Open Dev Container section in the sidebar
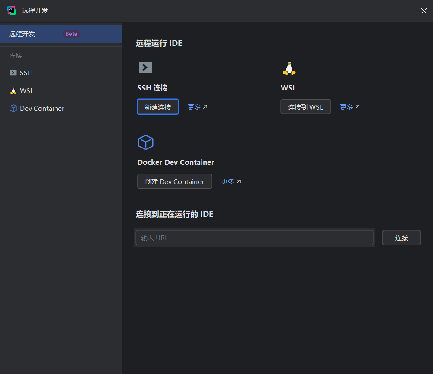Screen dimensions: 433x374 61,108
